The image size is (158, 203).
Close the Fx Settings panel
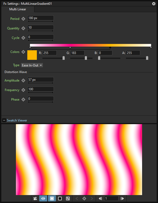pyautogui.click(x=154, y=4)
